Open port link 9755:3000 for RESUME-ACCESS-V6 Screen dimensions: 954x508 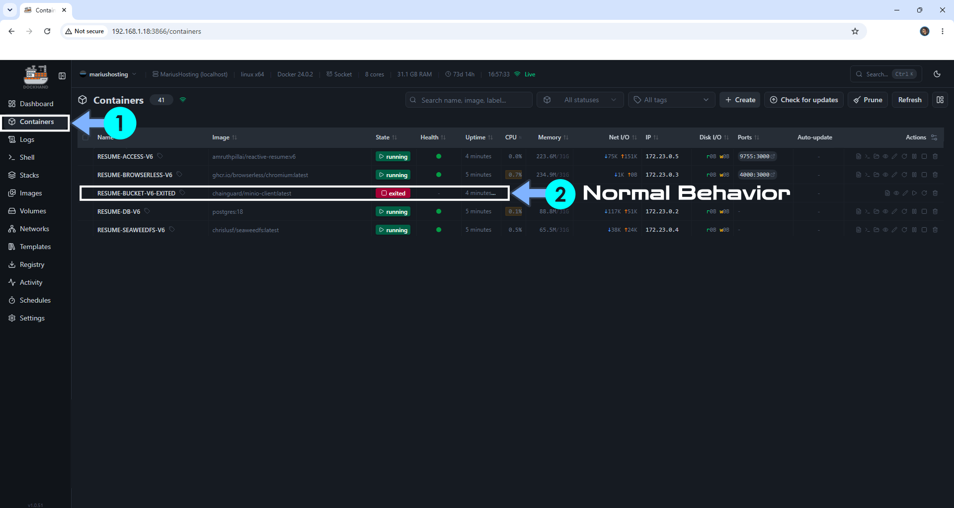pos(757,156)
